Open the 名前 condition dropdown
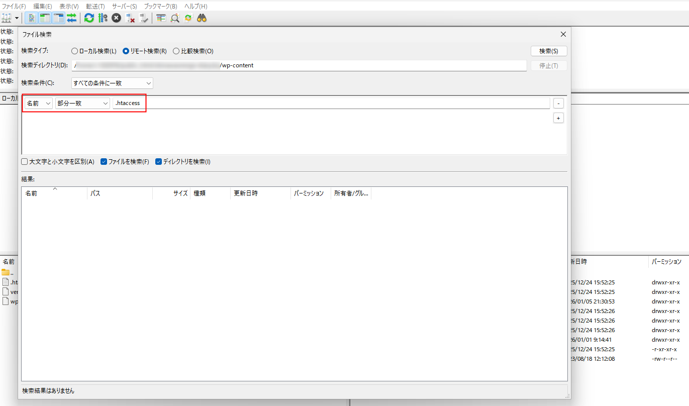The height and width of the screenshot is (406, 689). tap(38, 103)
